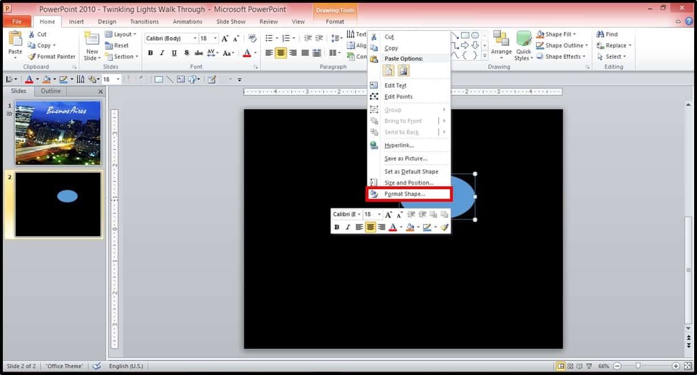Apply text shadow in ribbon Font group
The width and height of the screenshot is (697, 375).
(187, 53)
